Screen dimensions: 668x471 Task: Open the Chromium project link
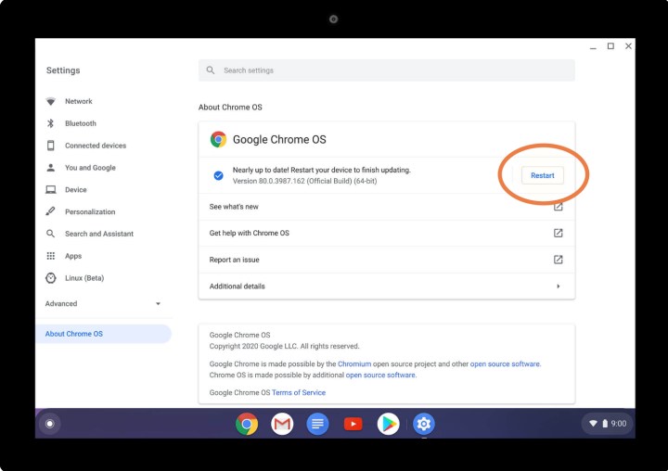[354, 364]
